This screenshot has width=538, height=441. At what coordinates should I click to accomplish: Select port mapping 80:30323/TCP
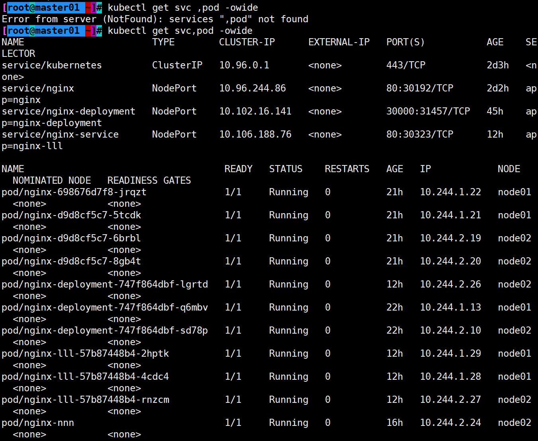tap(420, 134)
